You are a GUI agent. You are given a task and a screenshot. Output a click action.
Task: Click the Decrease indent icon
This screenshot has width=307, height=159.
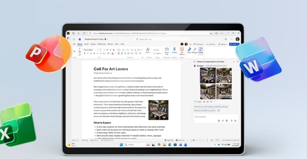pos(132,50)
